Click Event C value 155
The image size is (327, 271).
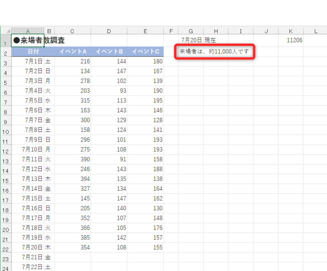pyautogui.click(x=145, y=248)
